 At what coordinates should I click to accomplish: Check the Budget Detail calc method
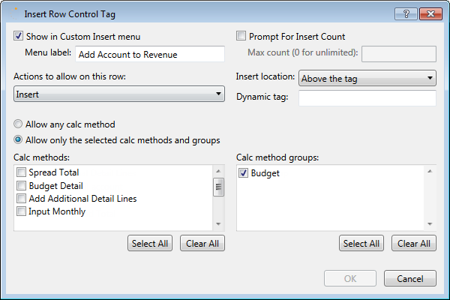pos(22,186)
